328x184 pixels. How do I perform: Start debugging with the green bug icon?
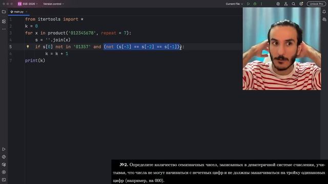point(255,4)
